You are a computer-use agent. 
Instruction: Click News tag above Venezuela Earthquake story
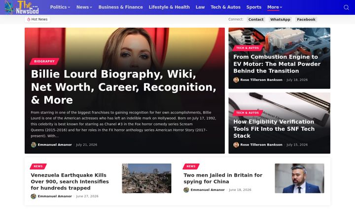tap(38, 166)
